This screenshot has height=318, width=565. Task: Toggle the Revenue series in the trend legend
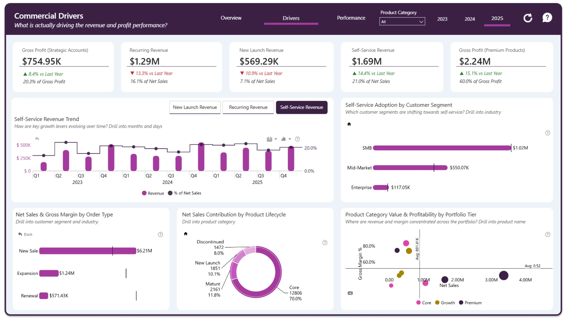point(153,193)
